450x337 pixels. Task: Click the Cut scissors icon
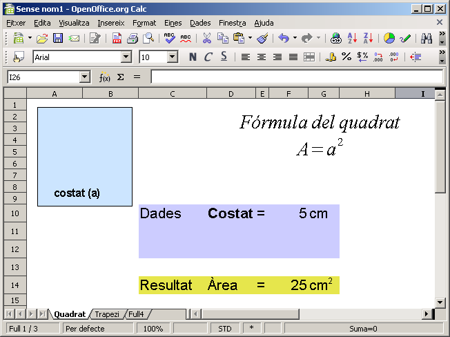point(206,39)
